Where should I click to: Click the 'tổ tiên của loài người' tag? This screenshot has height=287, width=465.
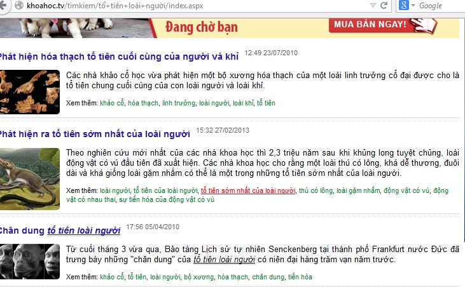(165, 190)
